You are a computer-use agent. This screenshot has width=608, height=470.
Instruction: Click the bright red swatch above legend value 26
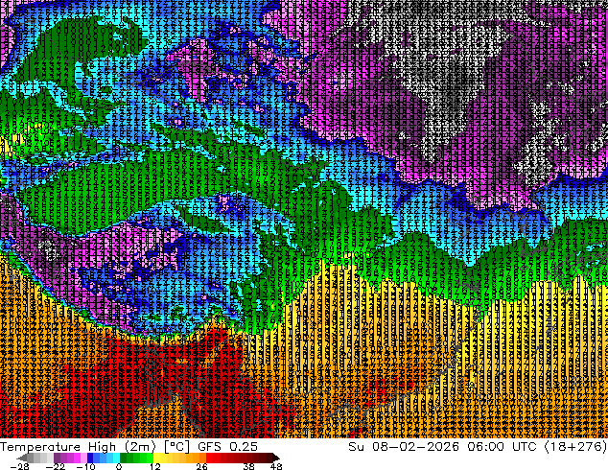point(209,458)
